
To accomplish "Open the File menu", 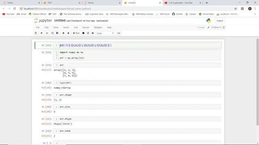I will (x=38, y=27).
